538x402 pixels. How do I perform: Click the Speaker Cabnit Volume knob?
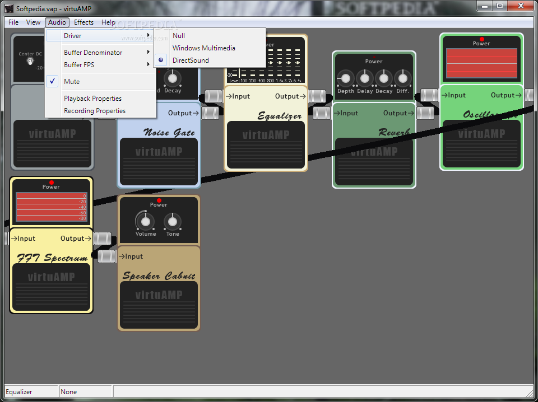click(146, 221)
